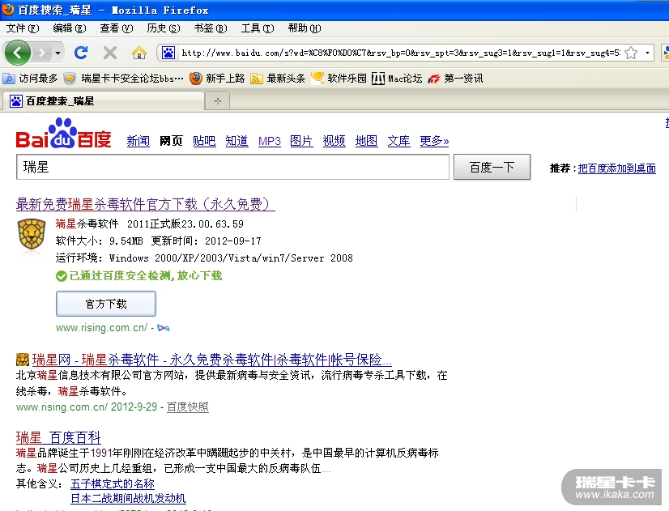The image size is (669, 511).
Task: Switch to Baidu 视频 search
Action: click(x=334, y=141)
